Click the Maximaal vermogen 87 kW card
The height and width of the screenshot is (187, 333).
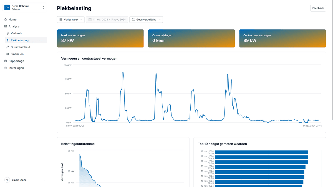coord(100,39)
